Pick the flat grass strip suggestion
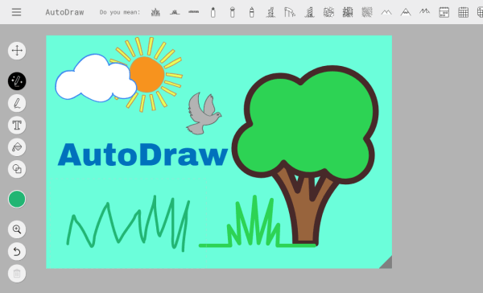This screenshot has height=293, width=483. click(x=194, y=12)
